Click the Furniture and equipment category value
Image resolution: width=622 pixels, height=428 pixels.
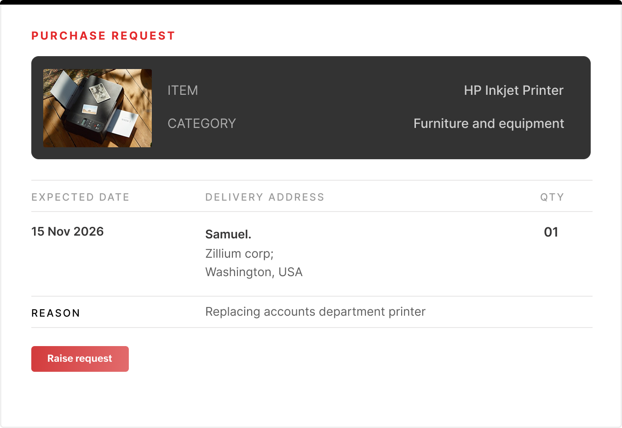(x=489, y=123)
